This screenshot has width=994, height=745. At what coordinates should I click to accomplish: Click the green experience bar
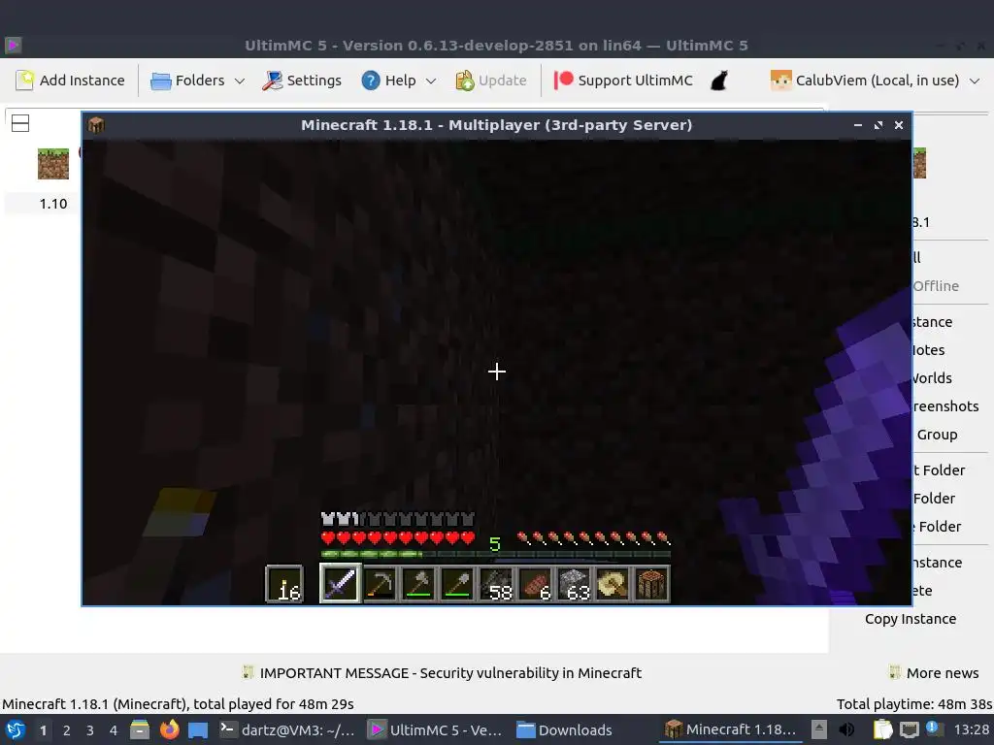point(496,554)
